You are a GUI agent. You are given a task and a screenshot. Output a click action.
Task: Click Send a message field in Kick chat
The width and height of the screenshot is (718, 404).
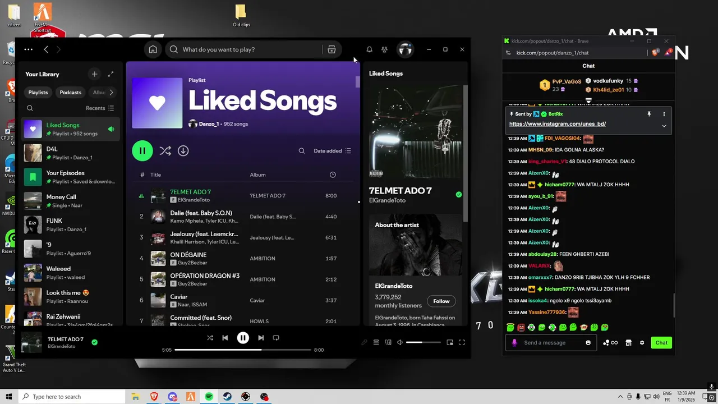tap(551, 343)
